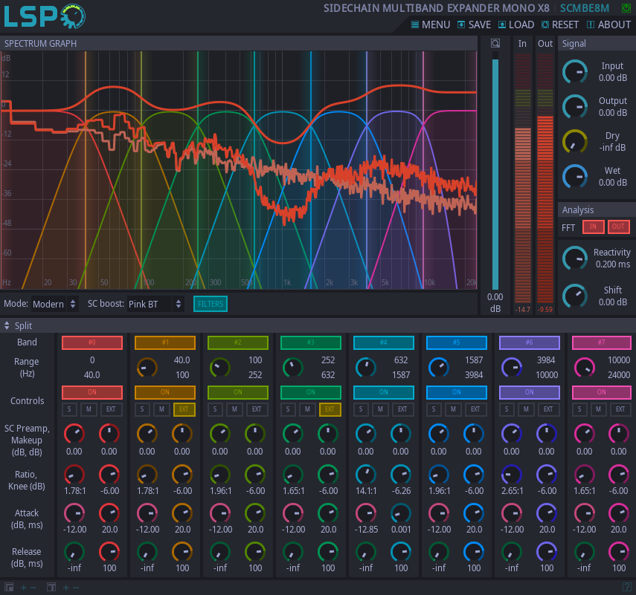Click SAVE in the top menu
This screenshot has width=636, height=595.
[474, 25]
